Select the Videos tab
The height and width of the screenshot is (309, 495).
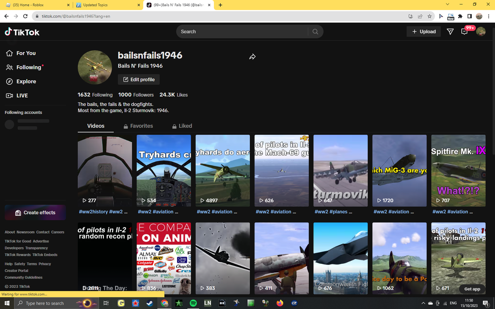click(96, 126)
